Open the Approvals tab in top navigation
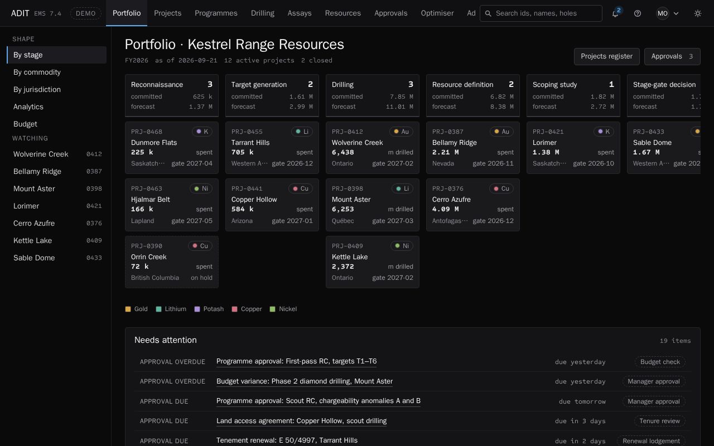This screenshot has width=714, height=446. pyautogui.click(x=391, y=13)
